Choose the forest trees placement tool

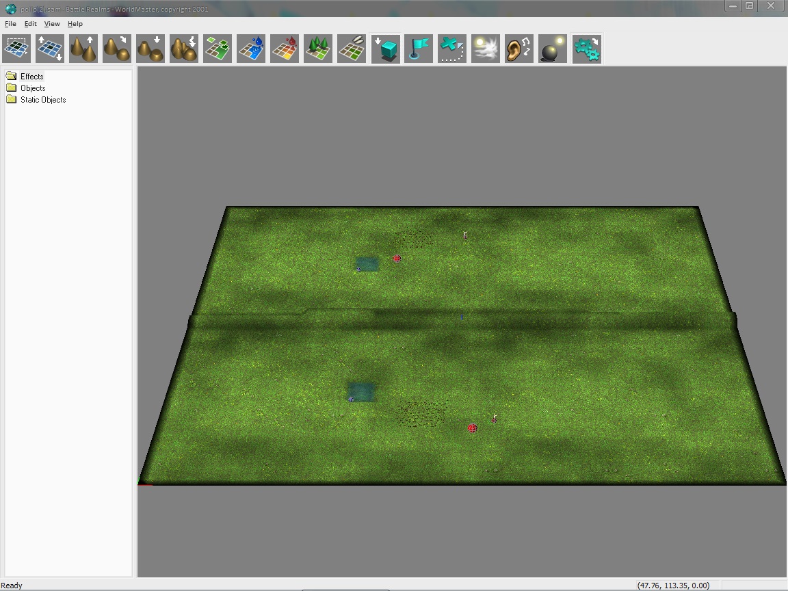pyautogui.click(x=318, y=49)
